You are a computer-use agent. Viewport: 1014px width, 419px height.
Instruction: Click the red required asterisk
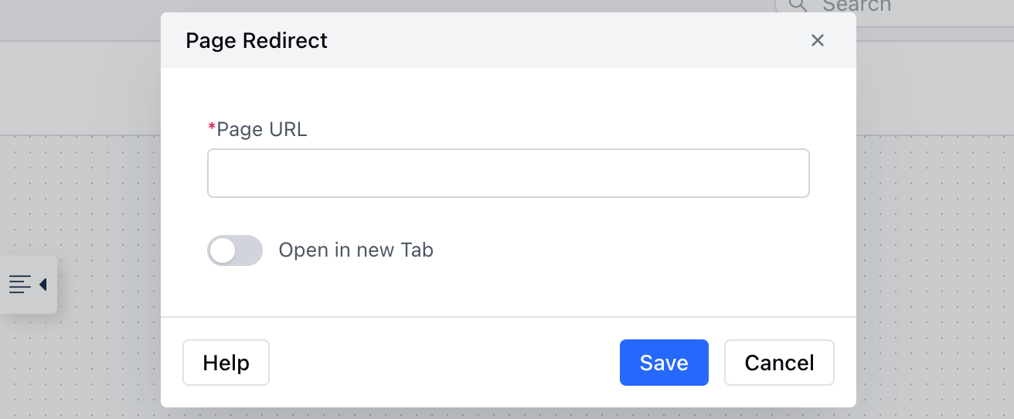212,127
